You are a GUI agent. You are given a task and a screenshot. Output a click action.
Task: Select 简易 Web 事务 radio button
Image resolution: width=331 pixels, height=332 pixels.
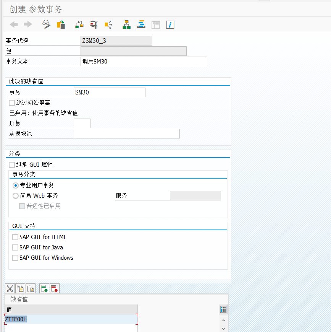point(15,196)
